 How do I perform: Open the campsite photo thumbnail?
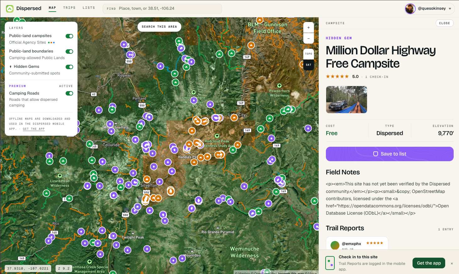[x=347, y=100]
